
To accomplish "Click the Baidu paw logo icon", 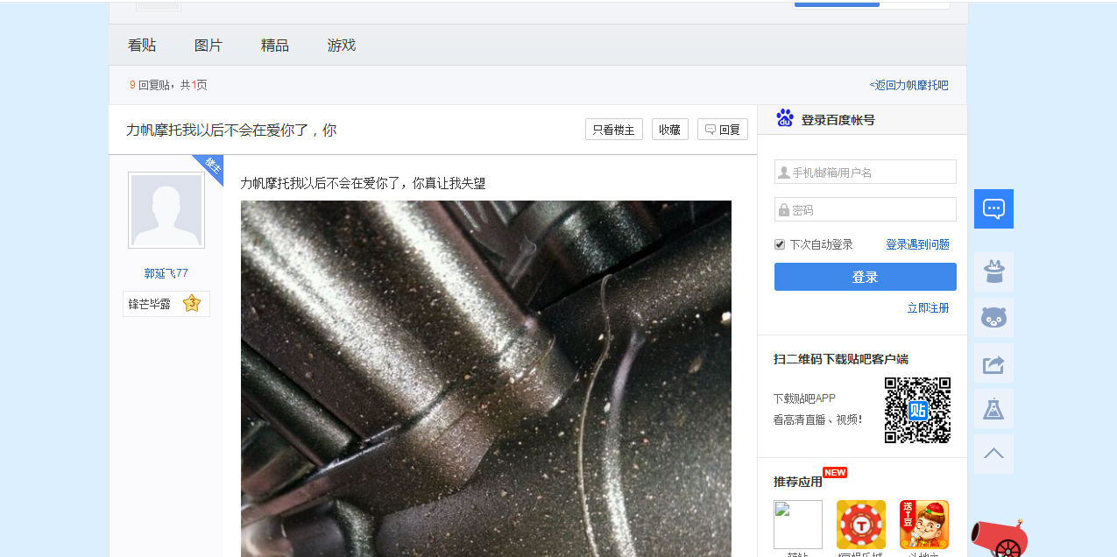I will tap(785, 118).
